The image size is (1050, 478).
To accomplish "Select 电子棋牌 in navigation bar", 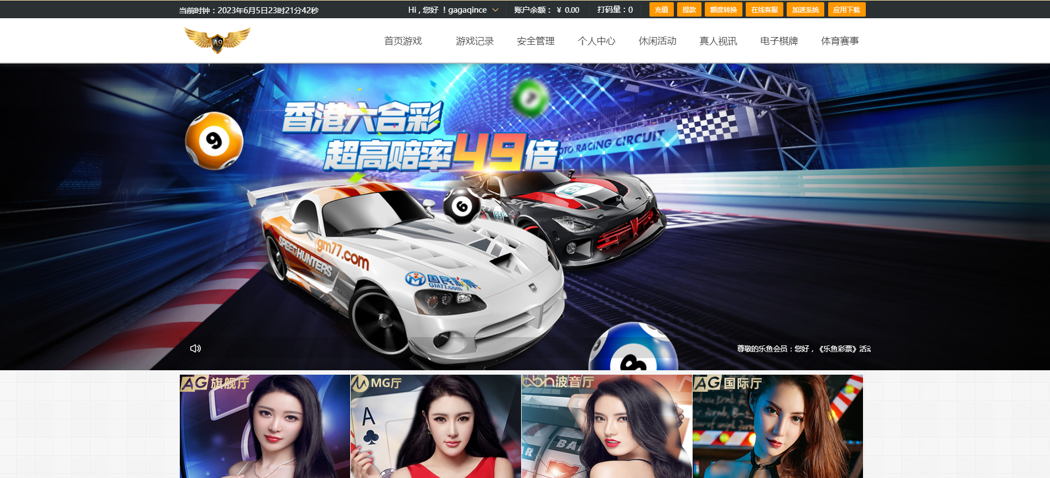I will [779, 41].
